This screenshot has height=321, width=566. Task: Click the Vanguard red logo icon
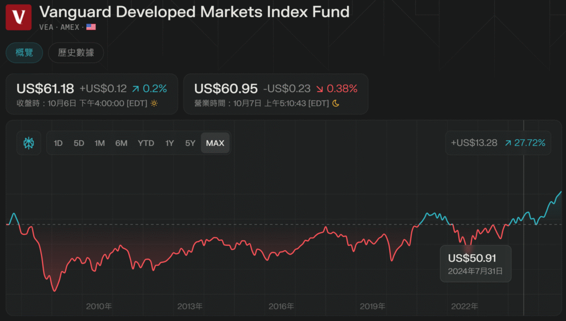(x=19, y=17)
